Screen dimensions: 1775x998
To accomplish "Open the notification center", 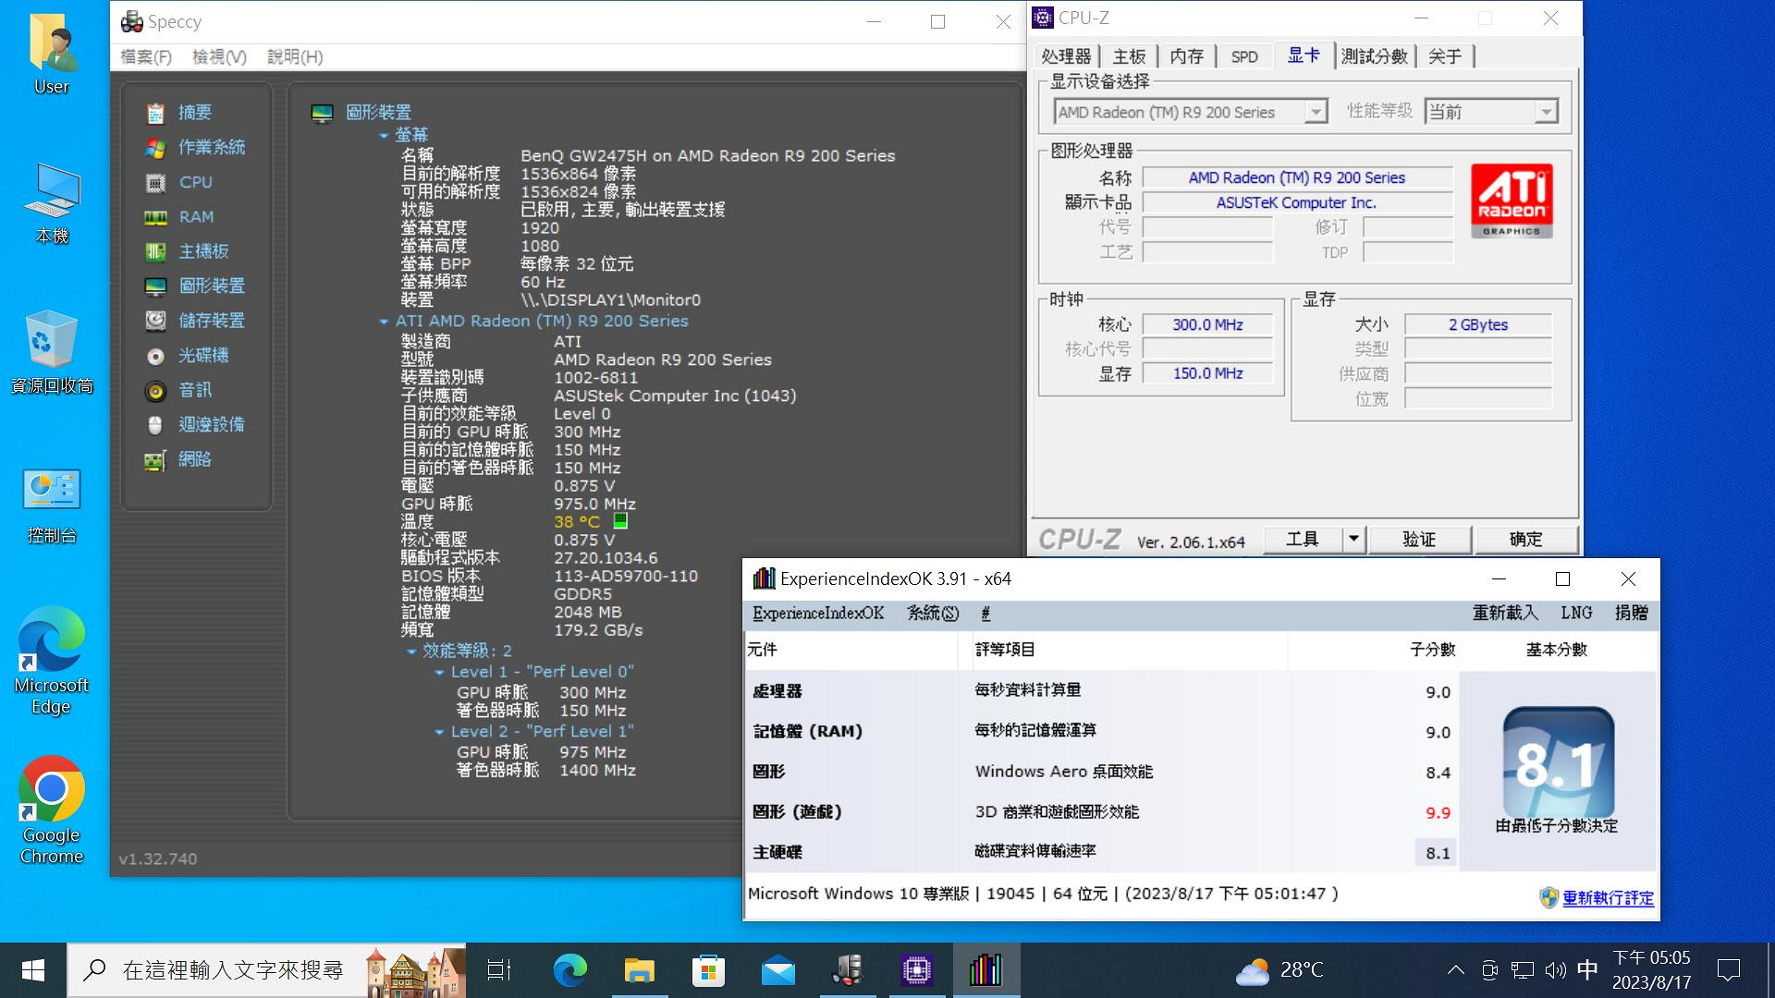I will click(x=1728, y=970).
